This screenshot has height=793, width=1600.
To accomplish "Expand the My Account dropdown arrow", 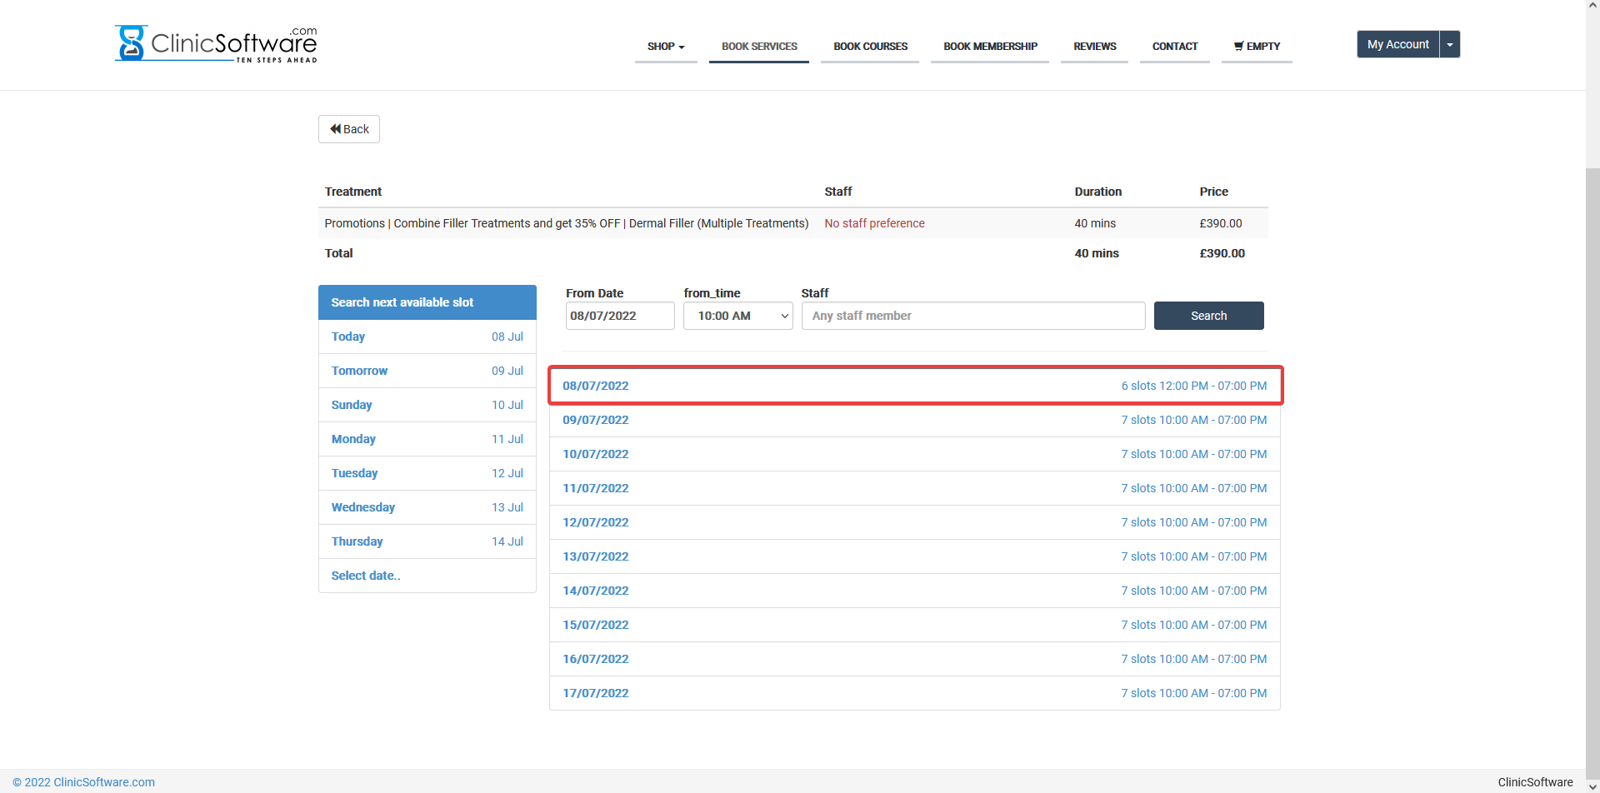I will (1450, 44).
